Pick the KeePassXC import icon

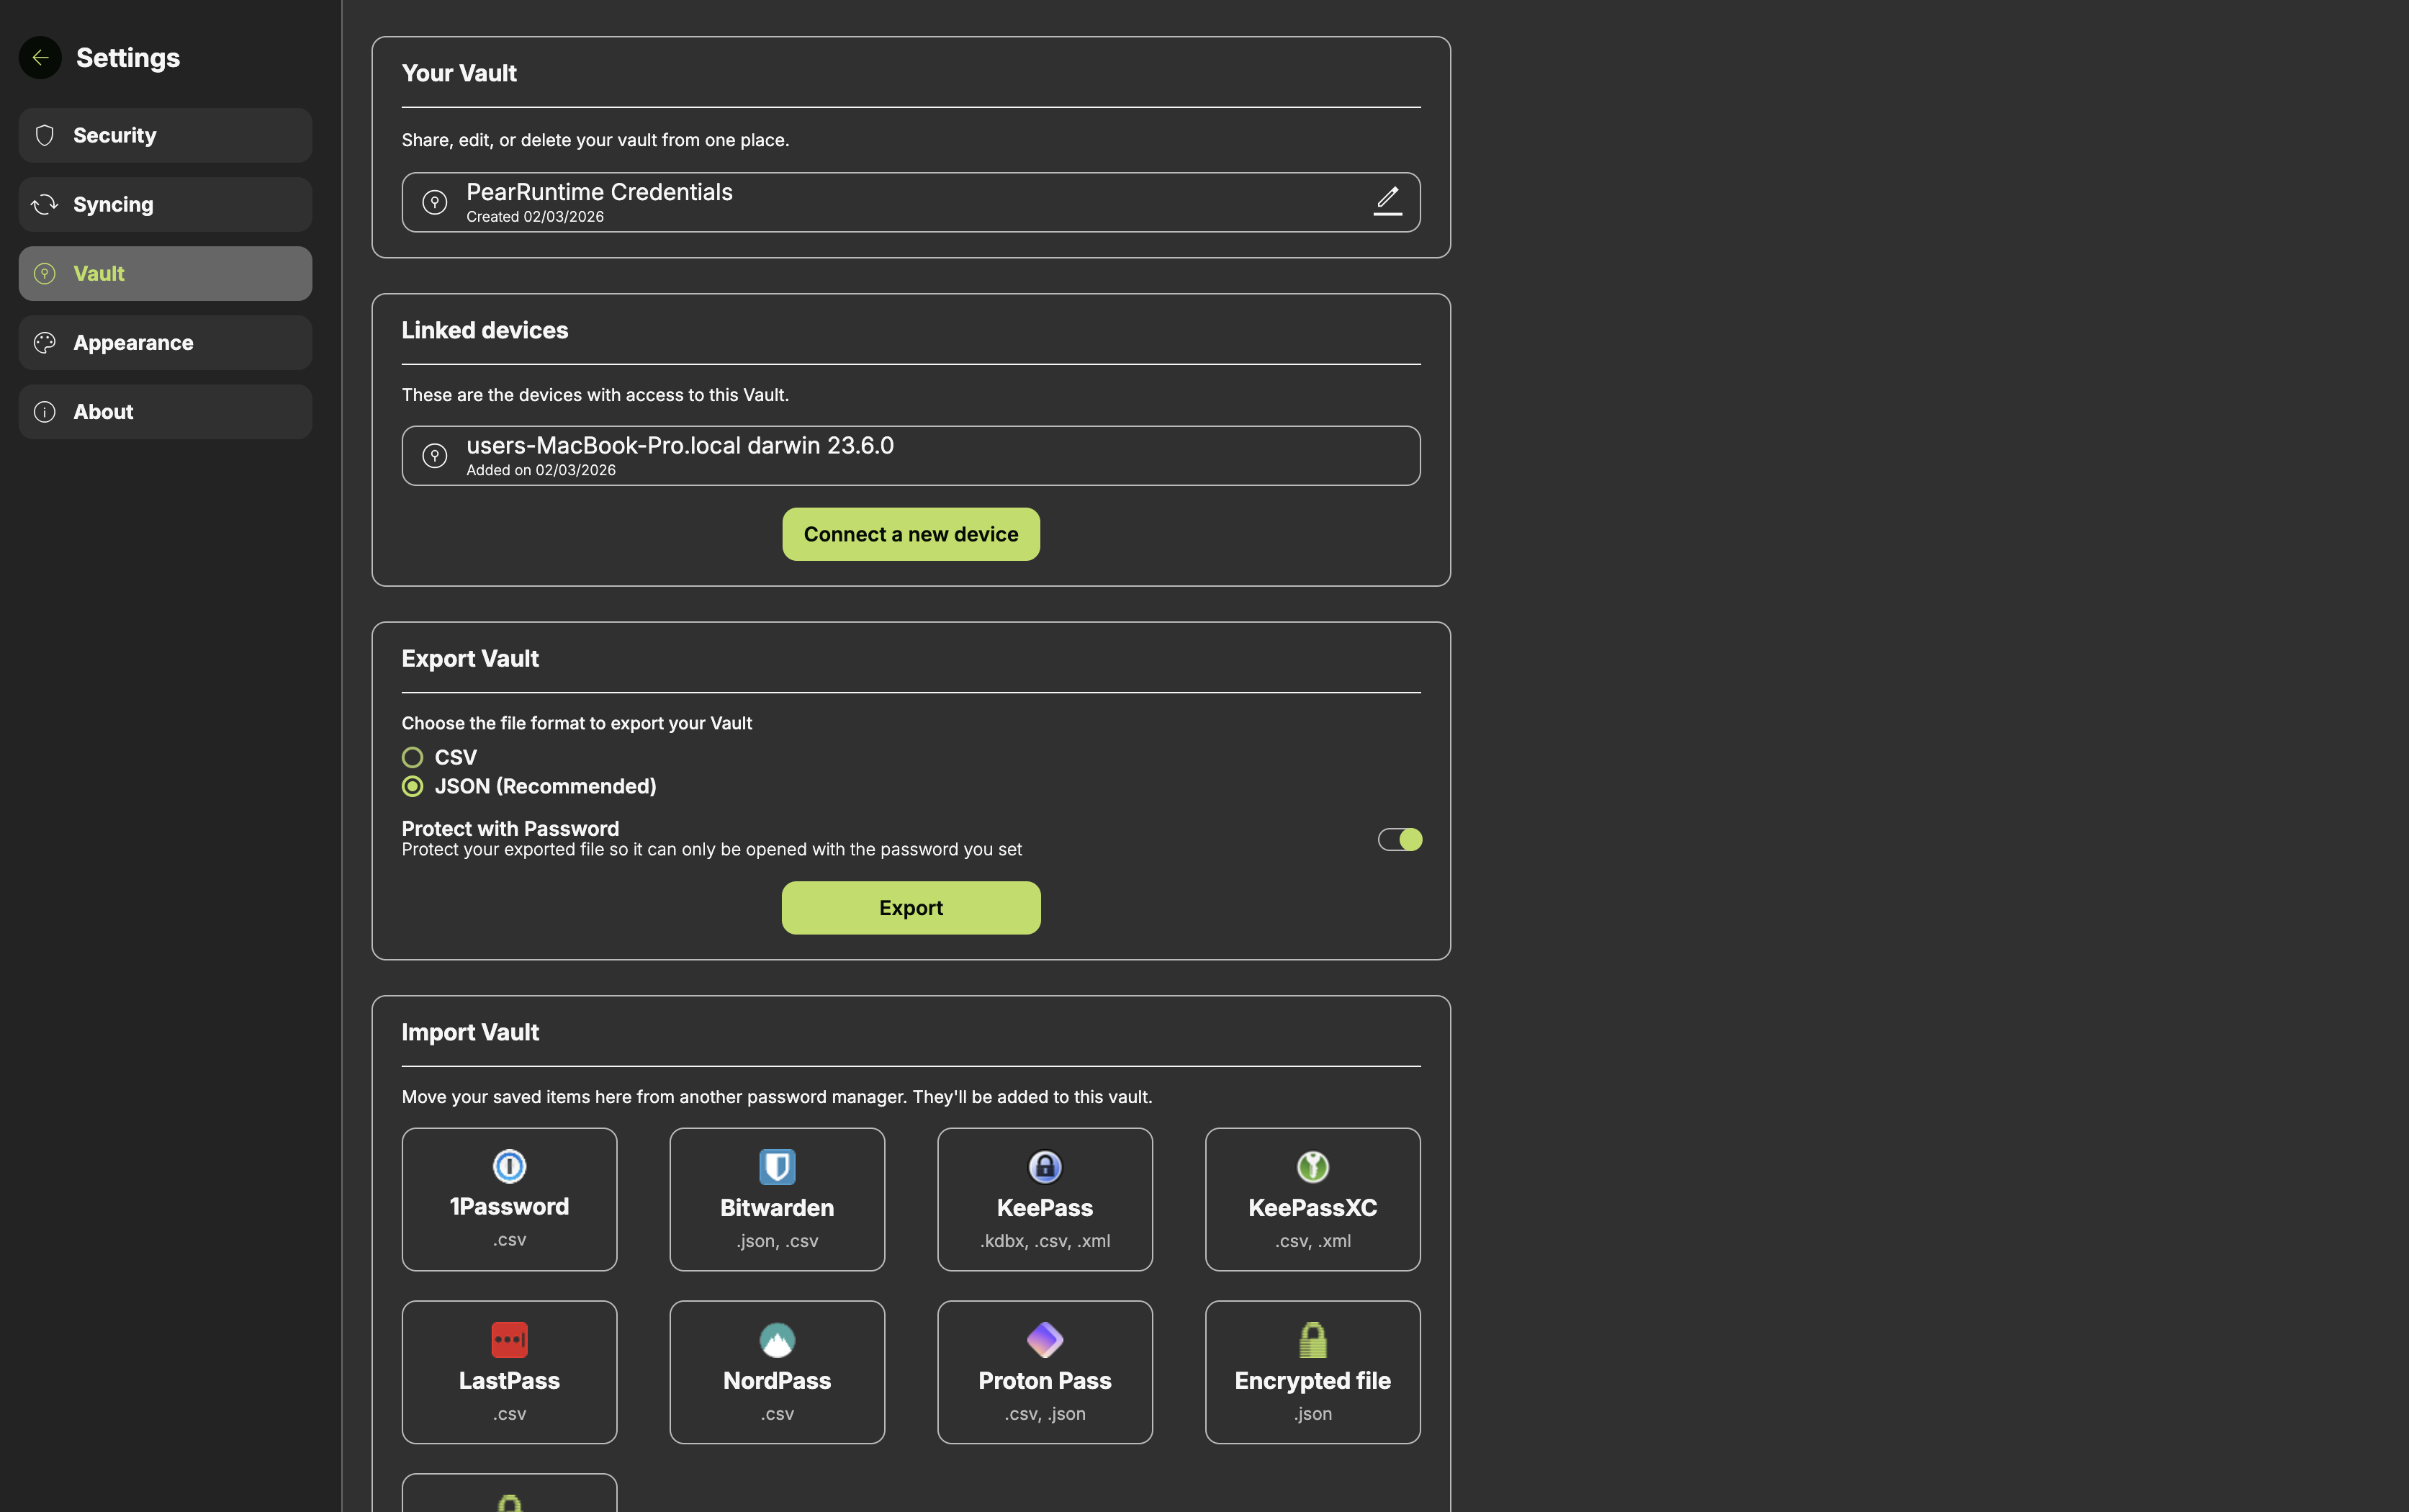click(x=1312, y=1167)
